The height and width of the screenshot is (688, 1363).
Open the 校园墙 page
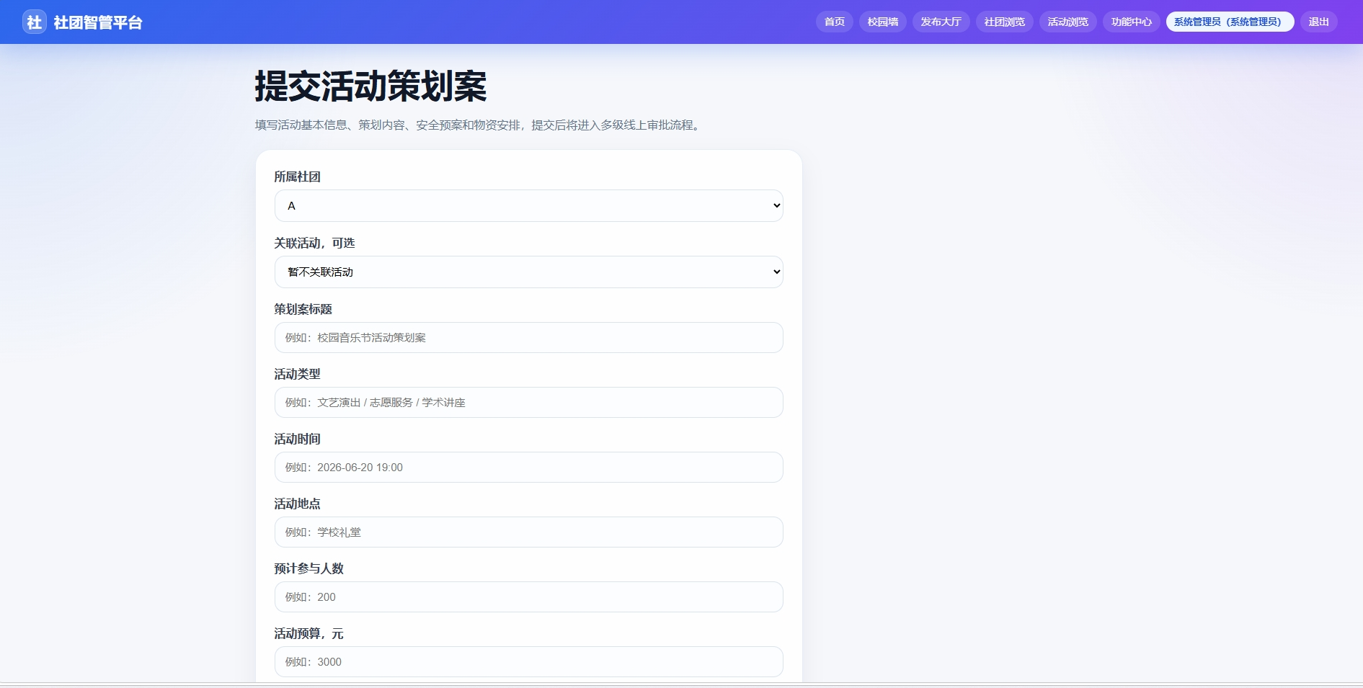883,22
